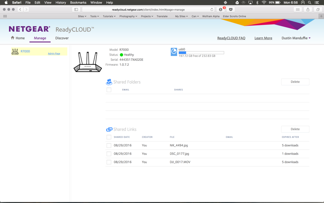Click the Shared Links chain icon
The height and width of the screenshot is (203, 324).
109,129
